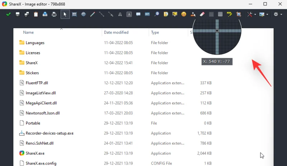Click the Name column header
287x166 pixels.
[x=28, y=32]
